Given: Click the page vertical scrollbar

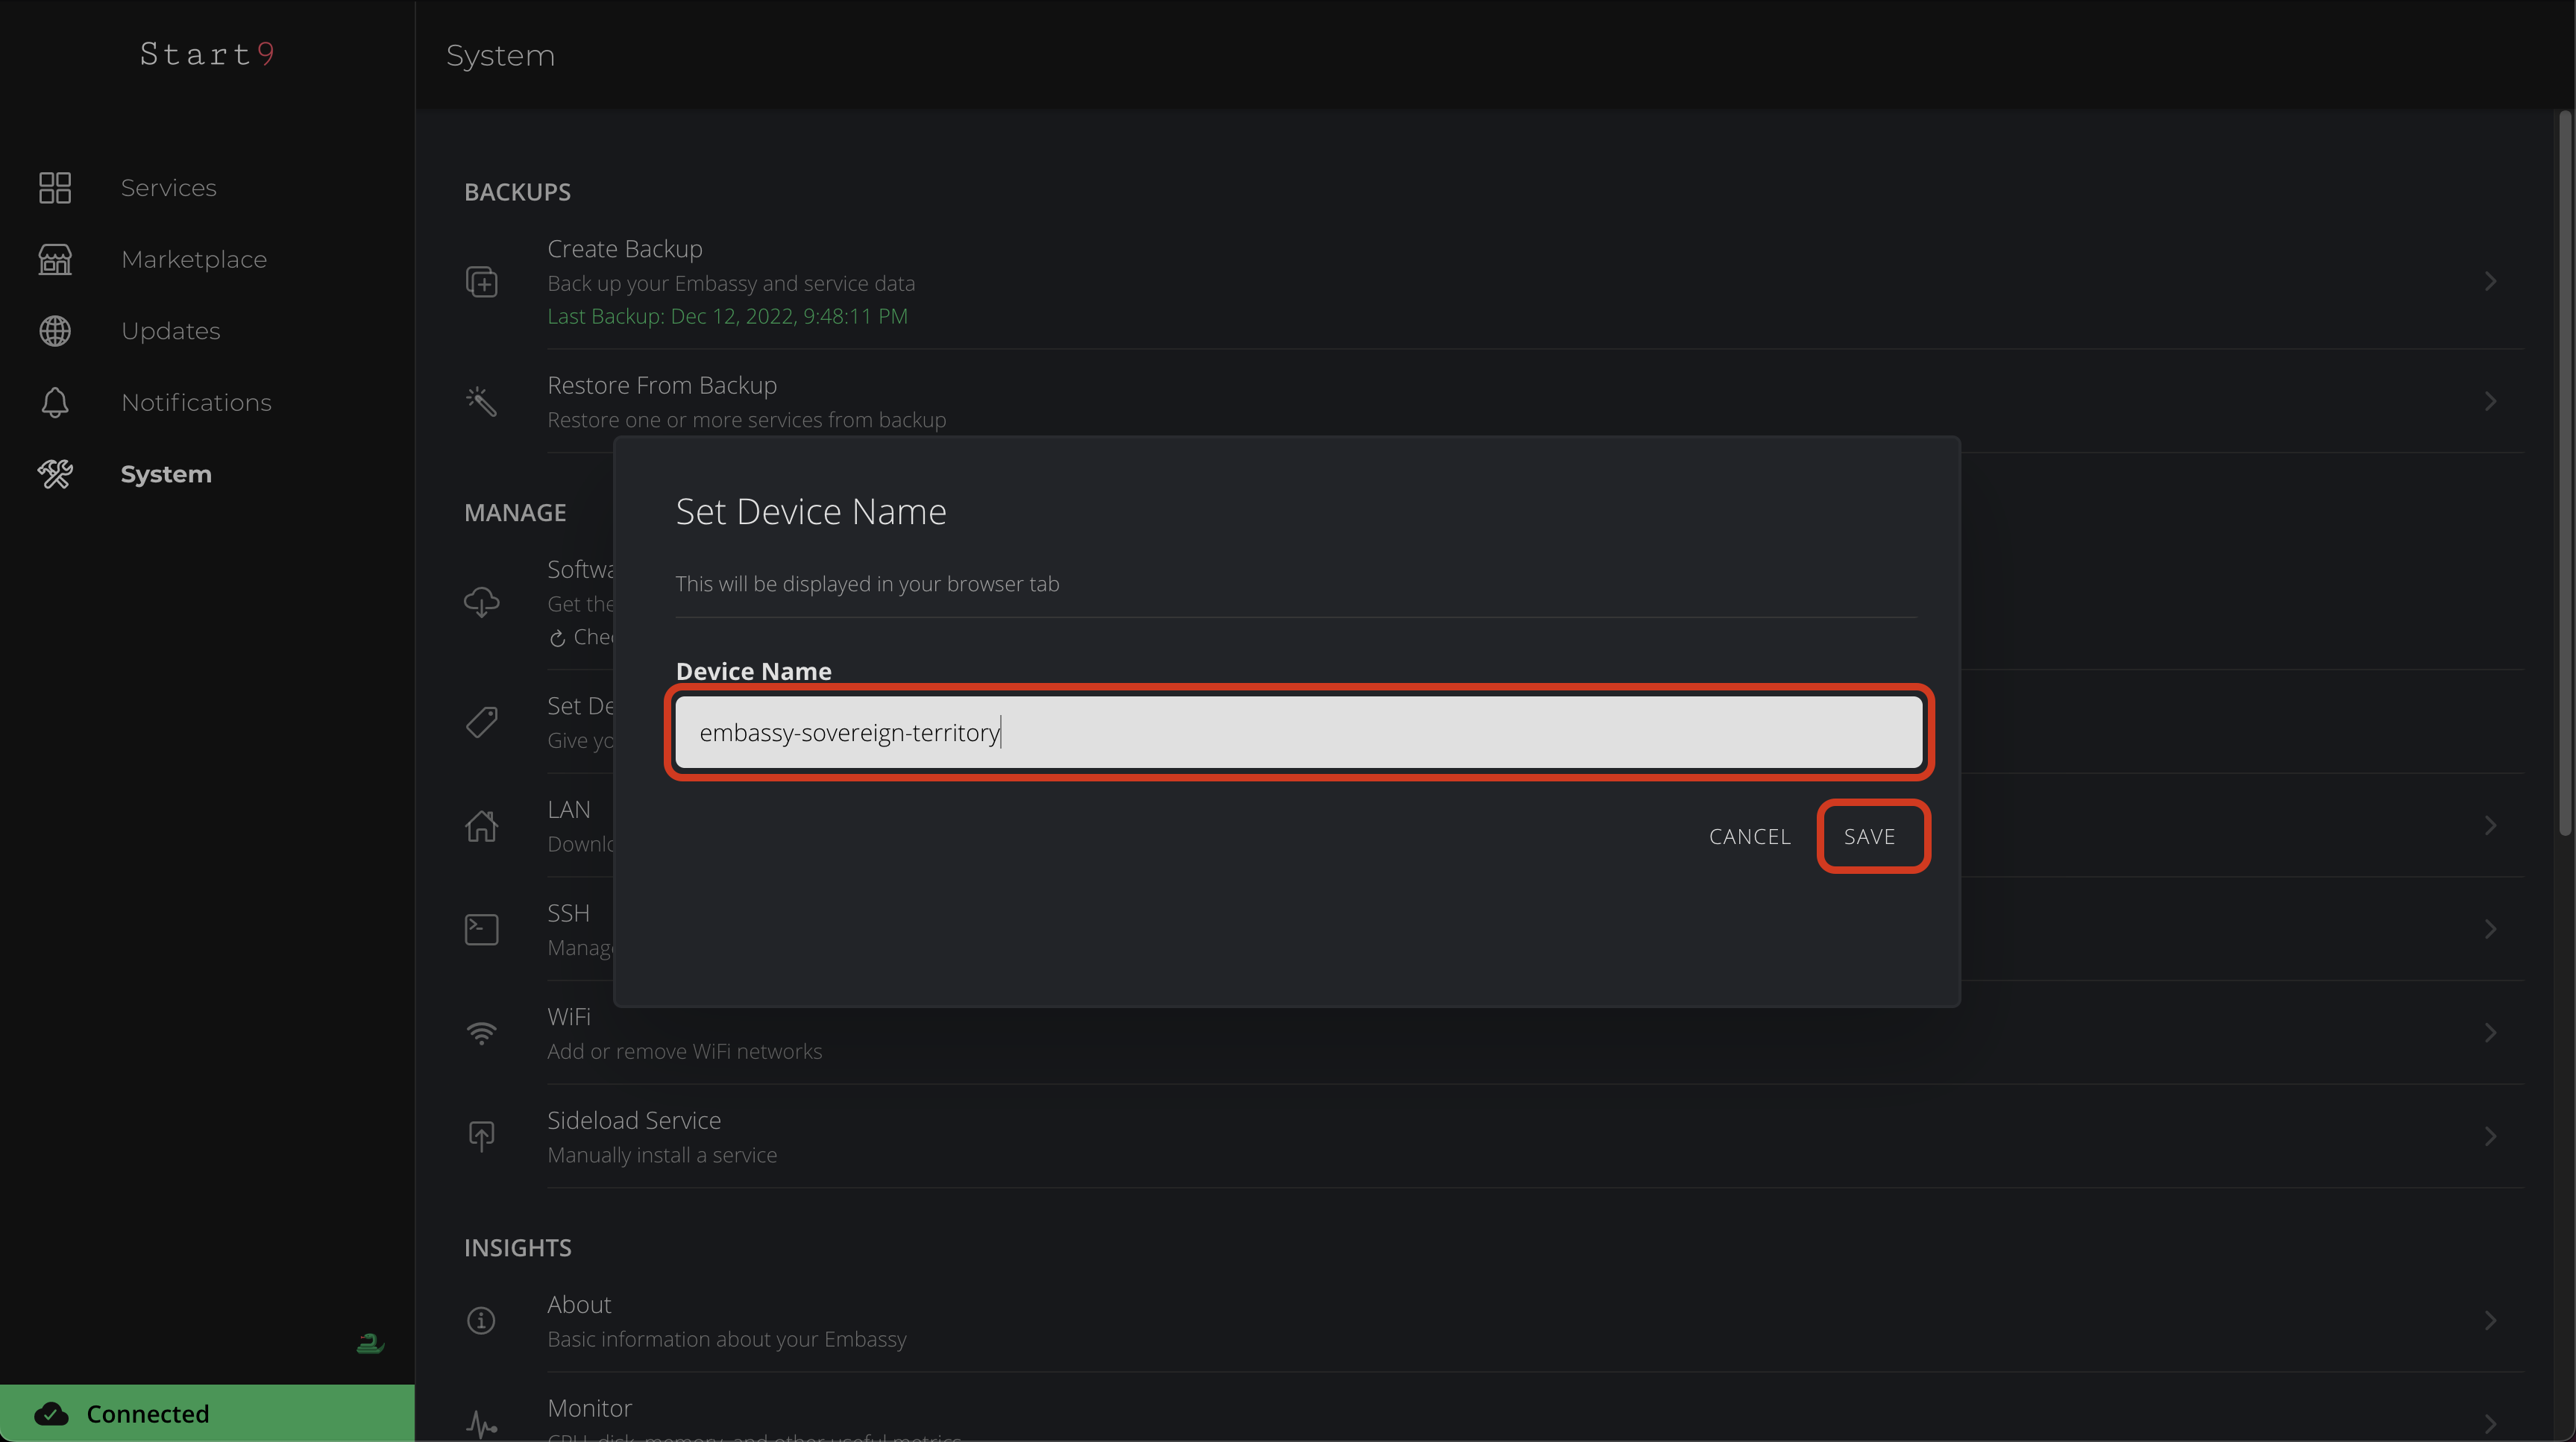Looking at the screenshot, I should click(x=2565, y=470).
